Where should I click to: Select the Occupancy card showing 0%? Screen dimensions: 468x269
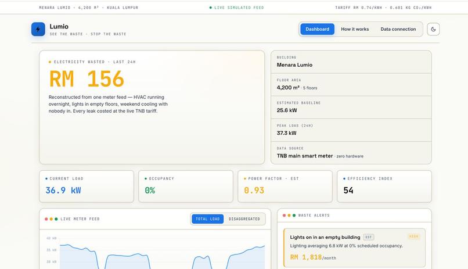click(x=186, y=186)
